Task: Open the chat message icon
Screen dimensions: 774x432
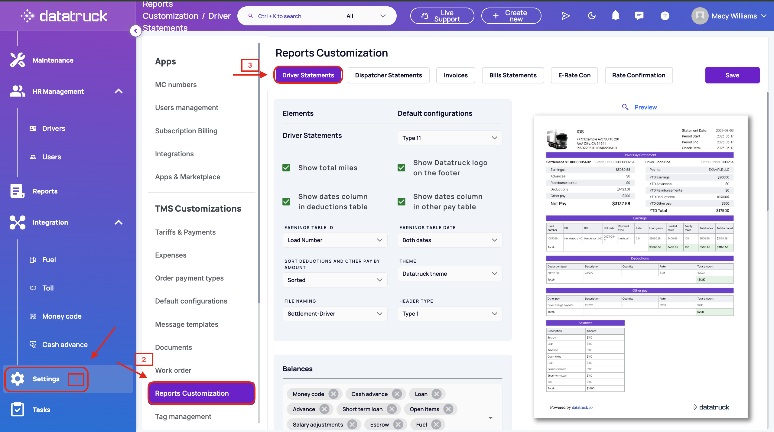Action: pyautogui.click(x=639, y=16)
